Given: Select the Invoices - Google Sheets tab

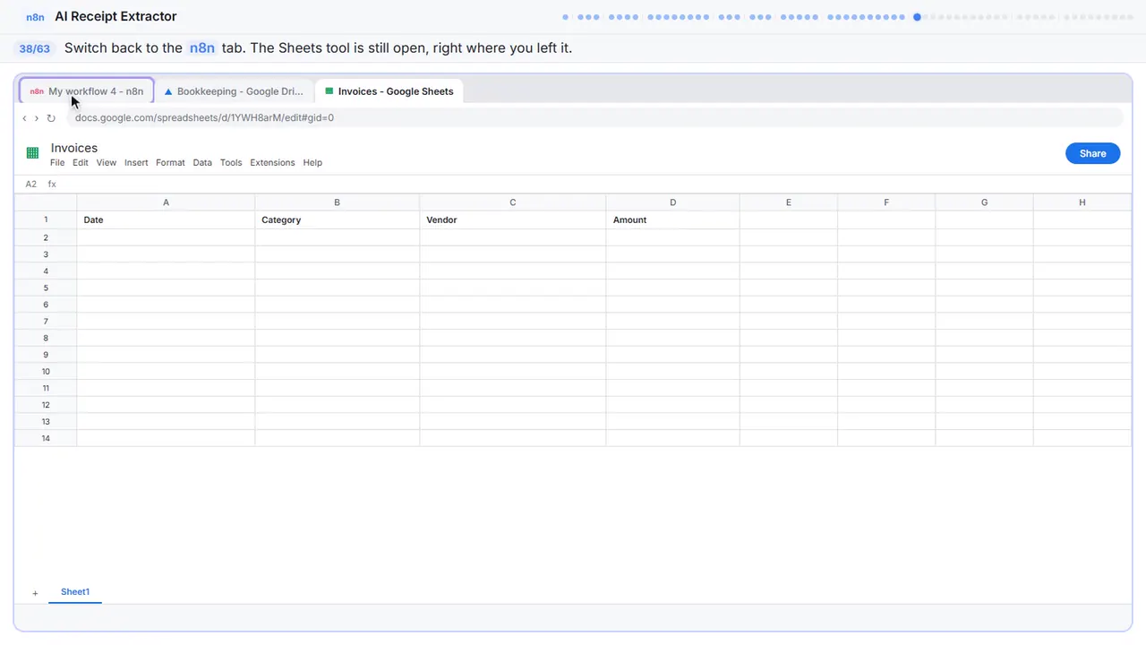Looking at the screenshot, I should click(389, 91).
